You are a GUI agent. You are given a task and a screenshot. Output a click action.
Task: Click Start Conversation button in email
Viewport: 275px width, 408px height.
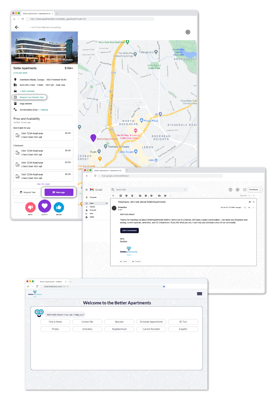129,231
